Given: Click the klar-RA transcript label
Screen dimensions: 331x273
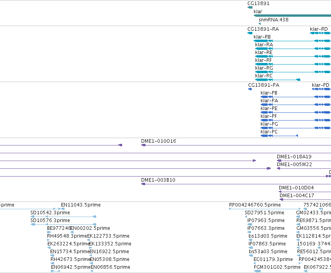Looking at the screenshot, I should [264, 45].
